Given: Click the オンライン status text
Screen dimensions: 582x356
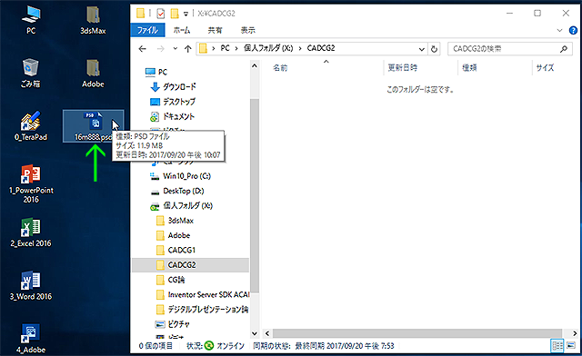Looking at the screenshot, I should click(x=230, y=346).
